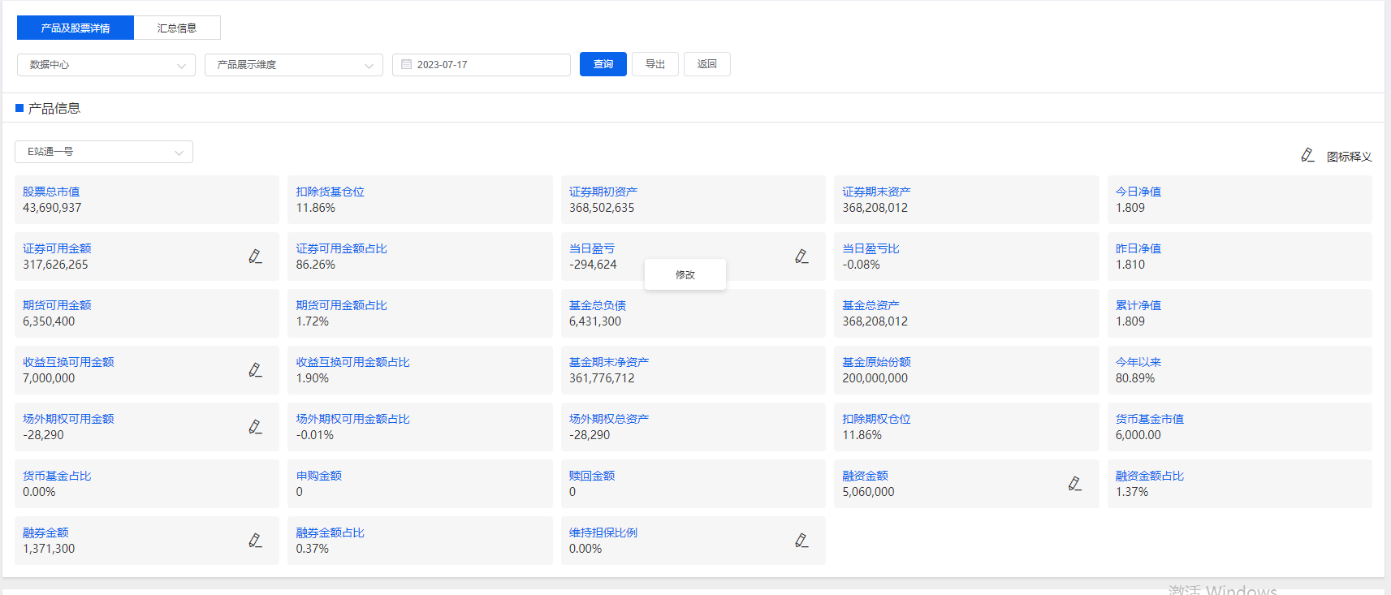This screenshot has width=1391, height=595.
Task: Click the 产品信息 section heading
Action: pos(54,108)
